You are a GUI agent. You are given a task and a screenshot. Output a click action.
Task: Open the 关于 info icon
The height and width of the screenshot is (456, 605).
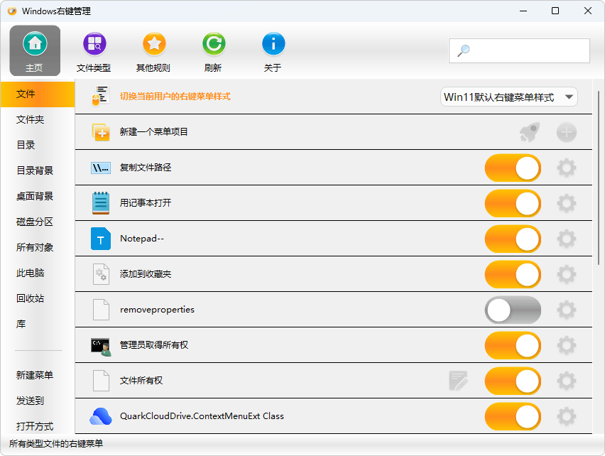(273, 45)
